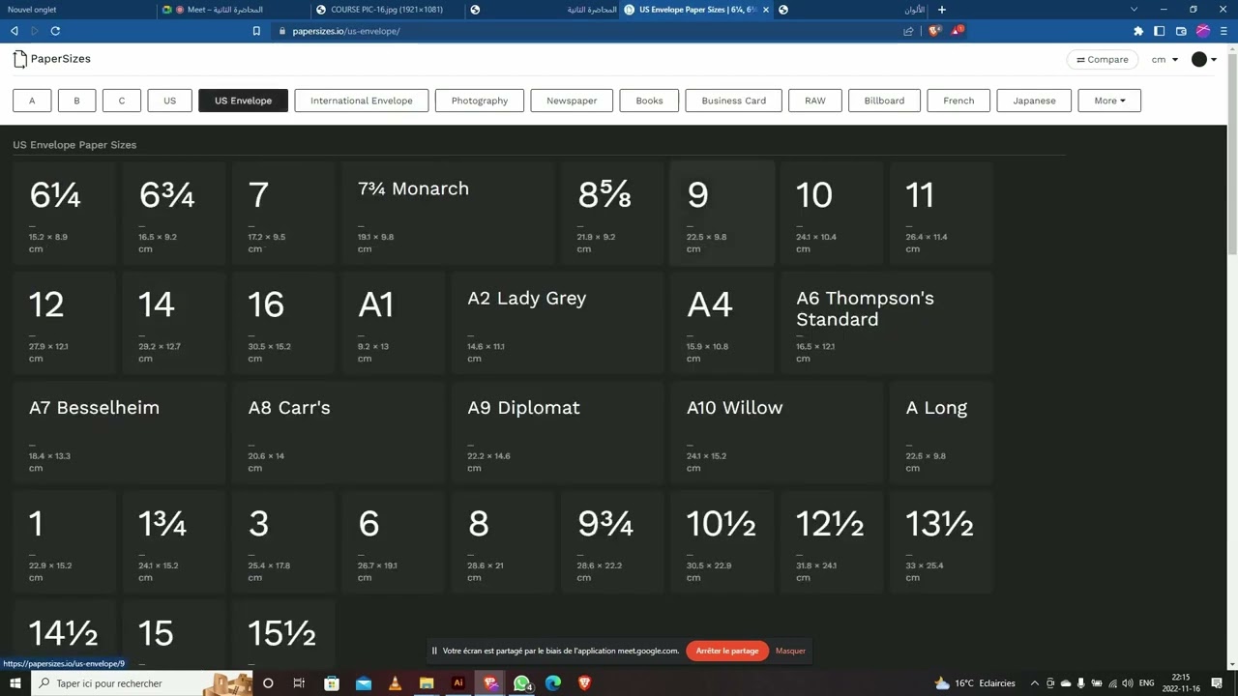
Task: Open the A2 Lady Grey envelope size
Action: [x=557, y=322]
